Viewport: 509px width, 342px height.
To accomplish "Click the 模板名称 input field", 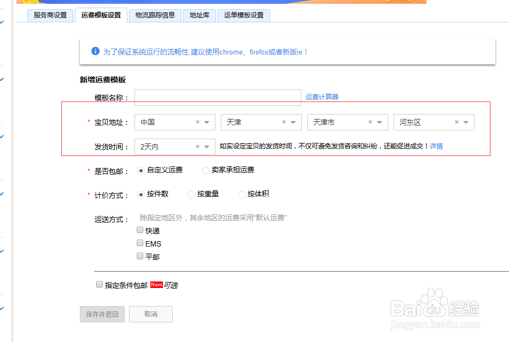I will (217, 96).
